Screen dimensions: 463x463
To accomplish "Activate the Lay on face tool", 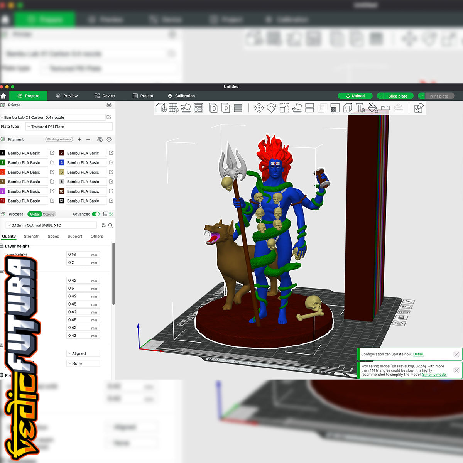I will click(297, 108).
